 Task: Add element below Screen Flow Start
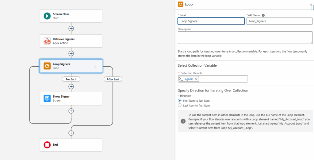tap(71, 29)
